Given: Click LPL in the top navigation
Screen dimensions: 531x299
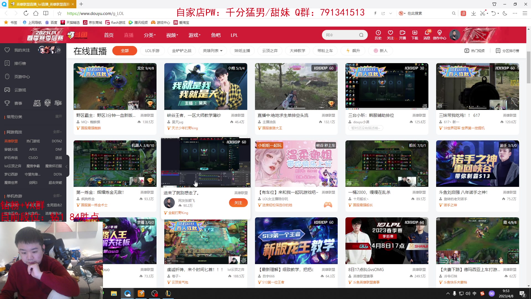Looking at the screenshot, I should click(234, 35).
